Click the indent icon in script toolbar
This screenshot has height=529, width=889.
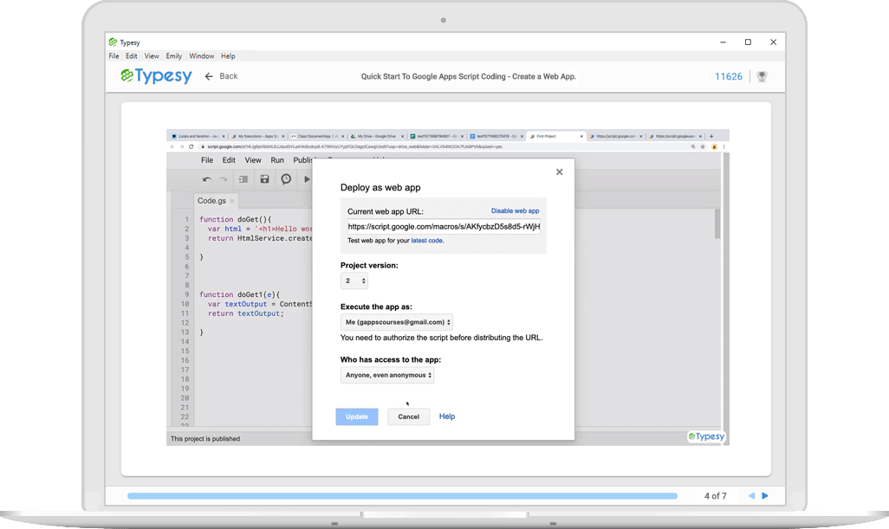243,179
